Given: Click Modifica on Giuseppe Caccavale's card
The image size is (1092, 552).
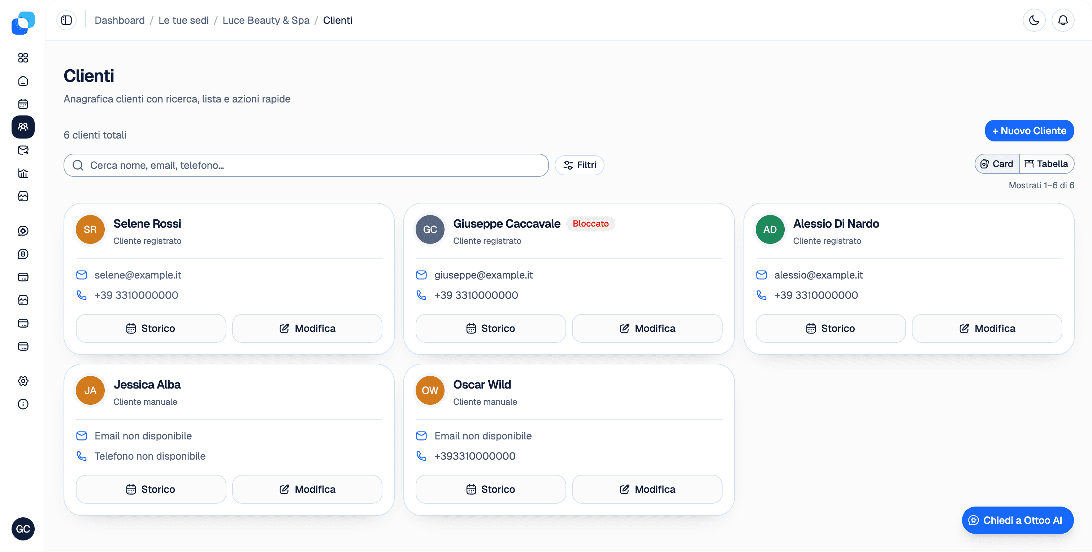Looking at the screenshot, I should 647,328.
